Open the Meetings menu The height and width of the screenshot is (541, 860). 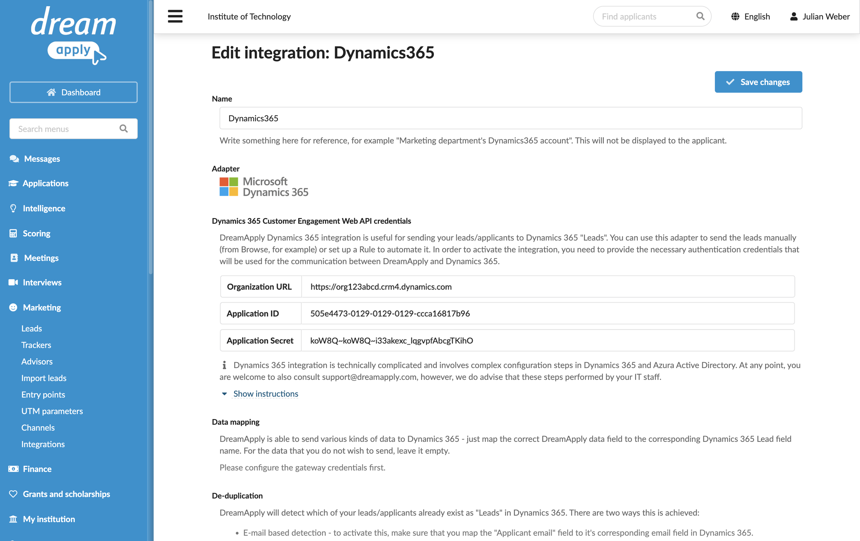(41, 258)
